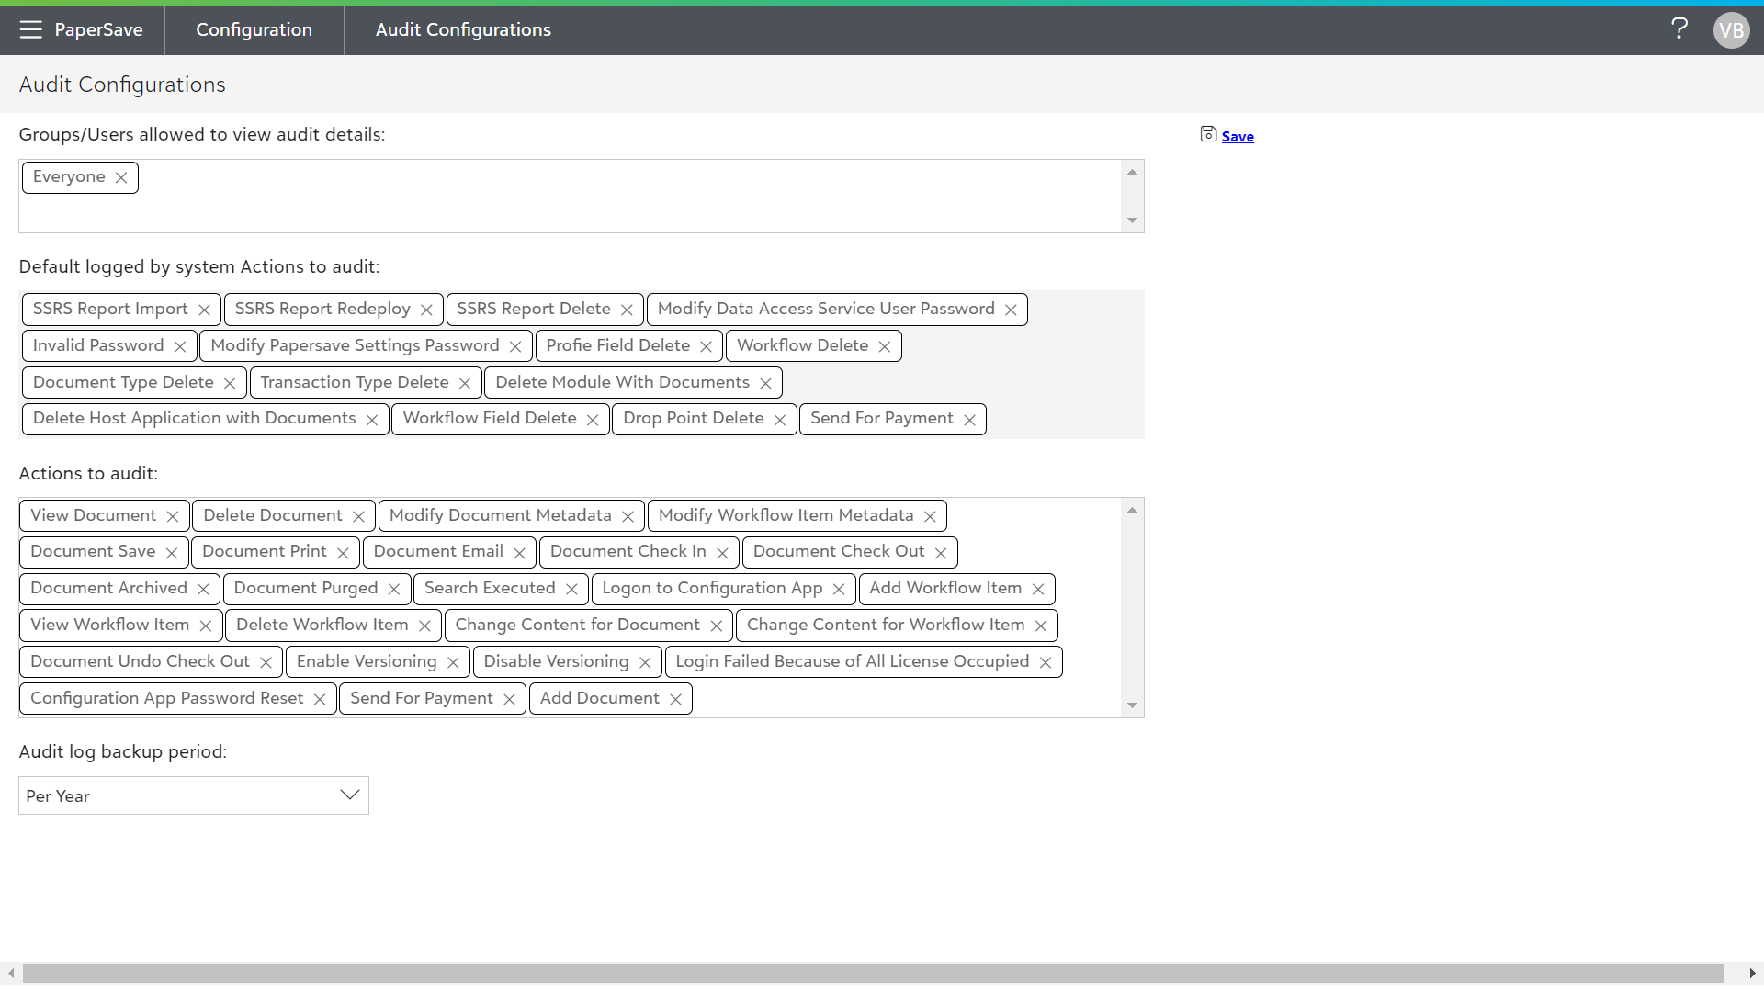Open the Audit Configurations header tab
1764x992 pixels.
click(463, 29)
